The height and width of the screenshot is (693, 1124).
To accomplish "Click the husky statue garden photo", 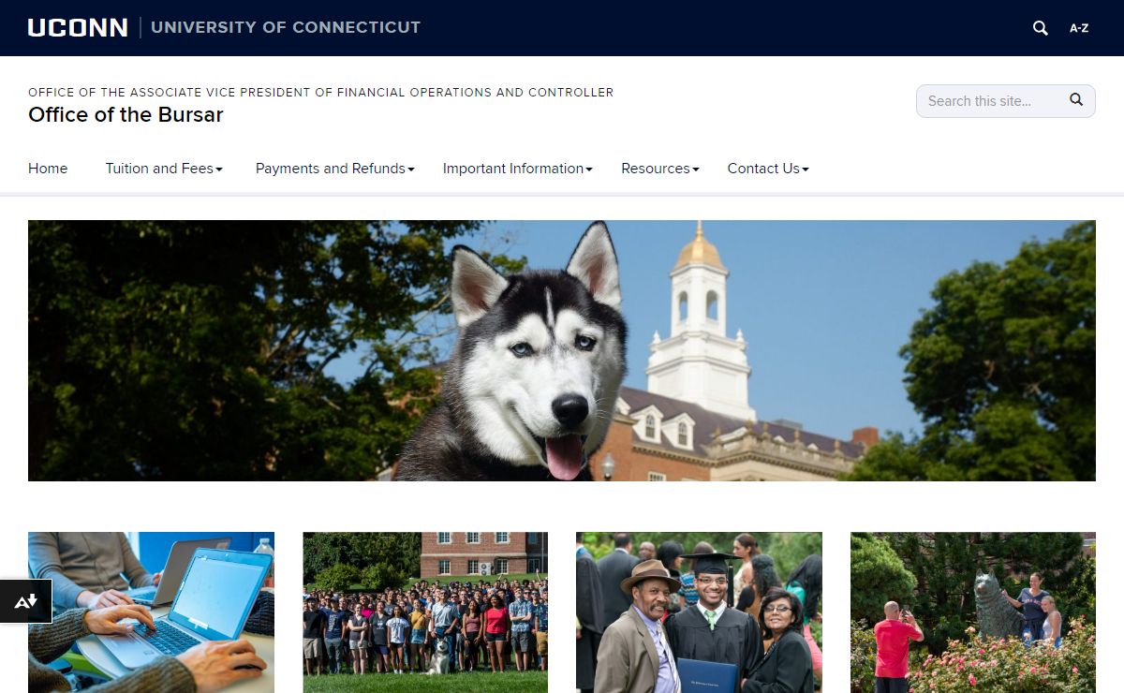I will point(972,612).
